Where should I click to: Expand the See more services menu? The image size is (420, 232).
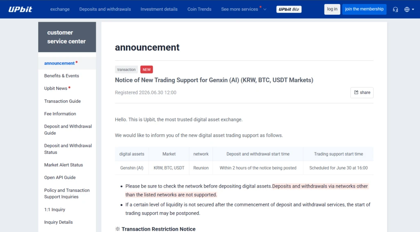click(244, 9)
